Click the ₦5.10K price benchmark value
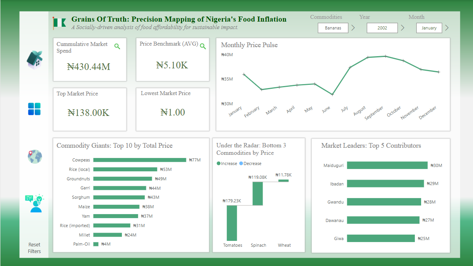473x266 pixels. click(x=172, y=65)
